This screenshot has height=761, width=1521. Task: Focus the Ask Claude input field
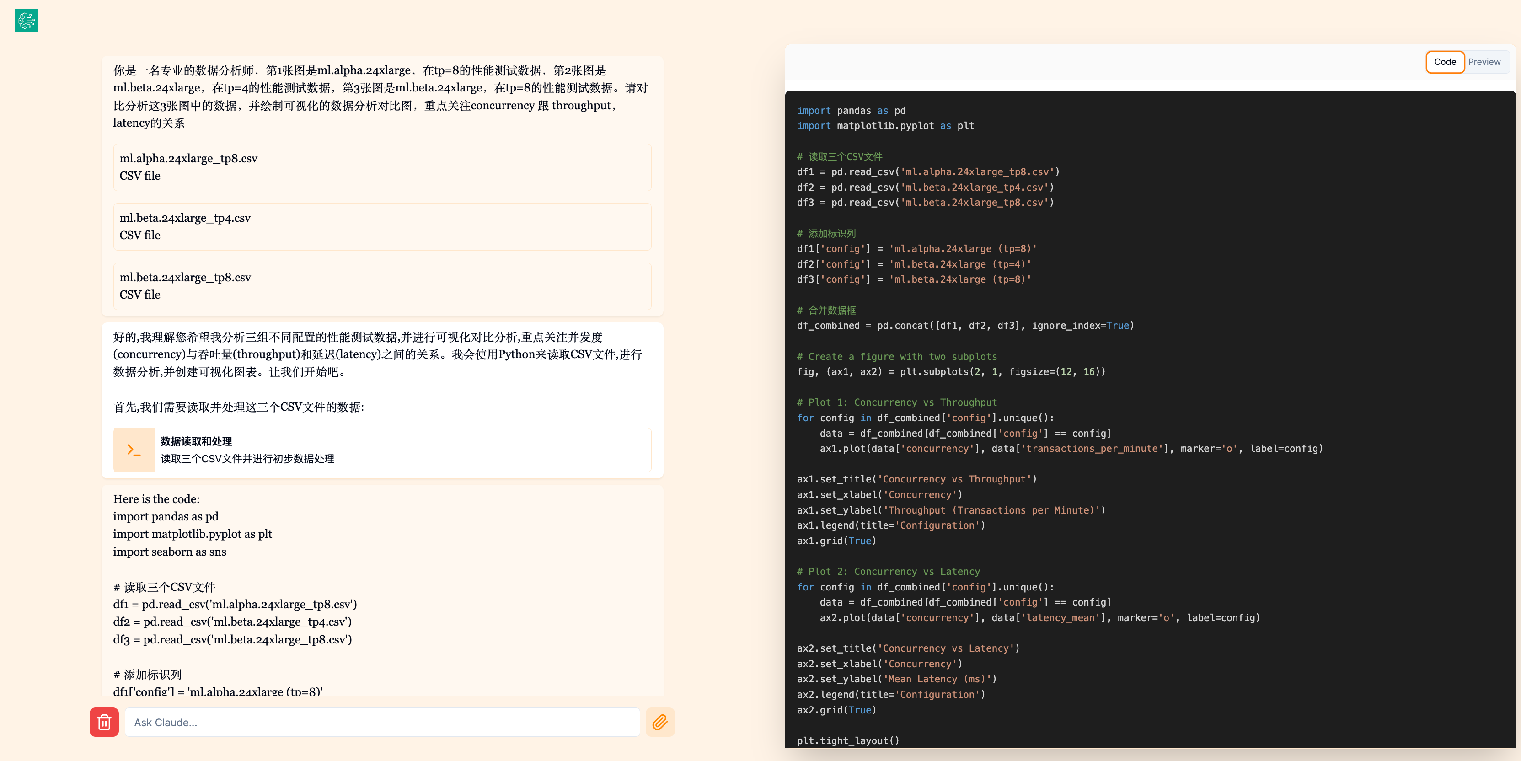pos(382,722)
